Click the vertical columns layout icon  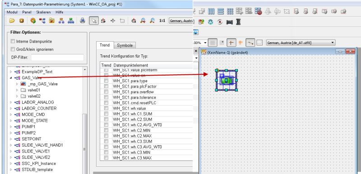211,11
